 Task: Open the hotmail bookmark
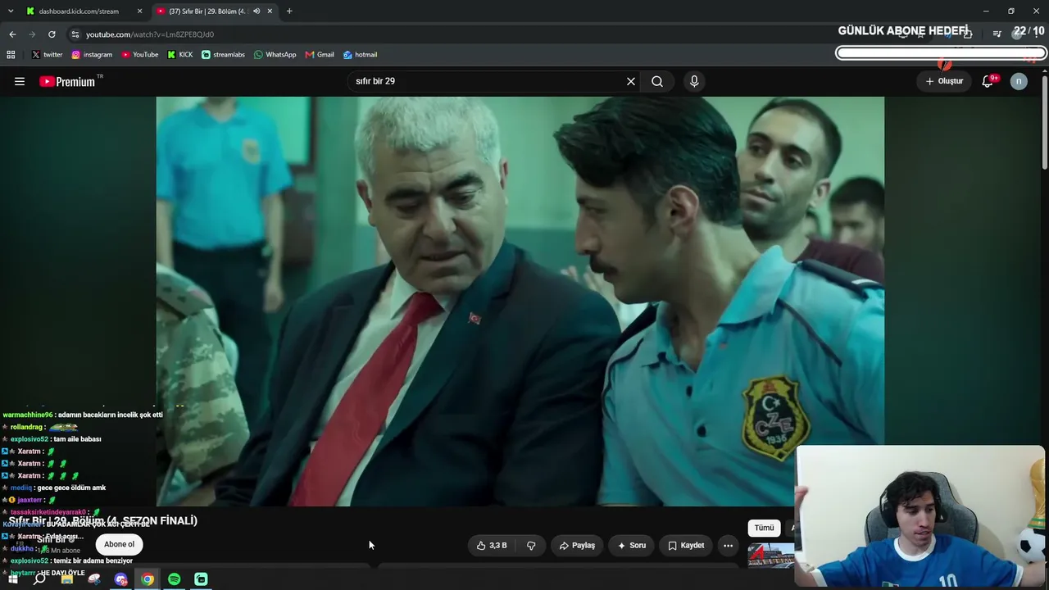pos(361,55)
